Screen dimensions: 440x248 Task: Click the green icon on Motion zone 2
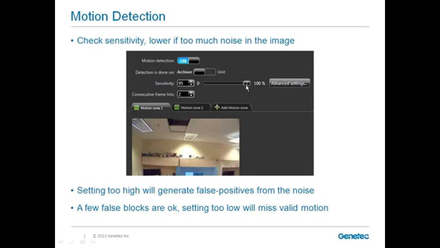point(177,107)
